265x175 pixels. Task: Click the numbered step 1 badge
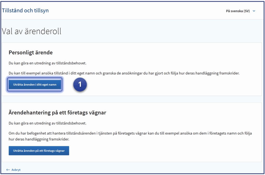(80, 85)
